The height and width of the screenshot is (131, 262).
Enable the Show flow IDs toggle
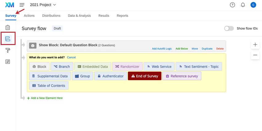(229, 28)
